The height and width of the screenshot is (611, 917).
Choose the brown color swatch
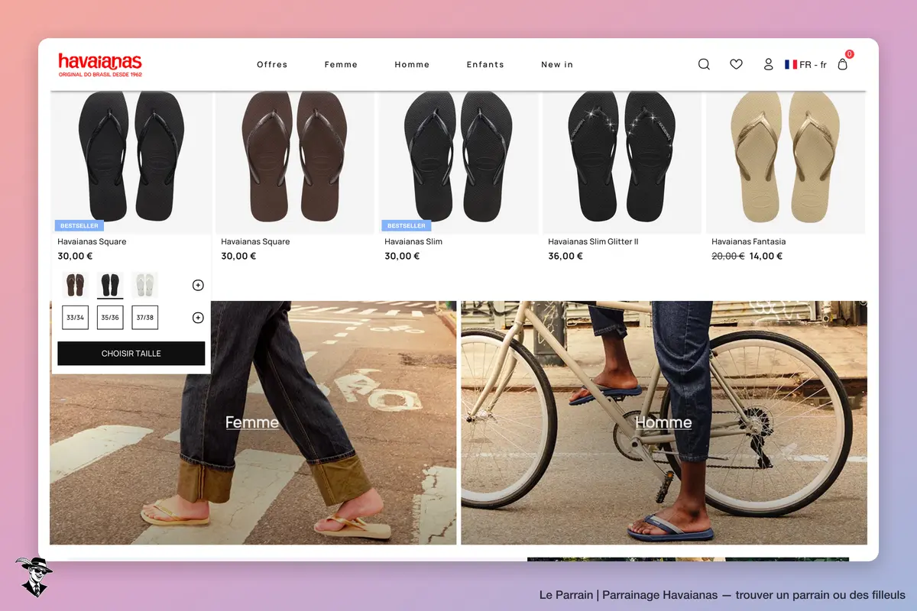76,285
